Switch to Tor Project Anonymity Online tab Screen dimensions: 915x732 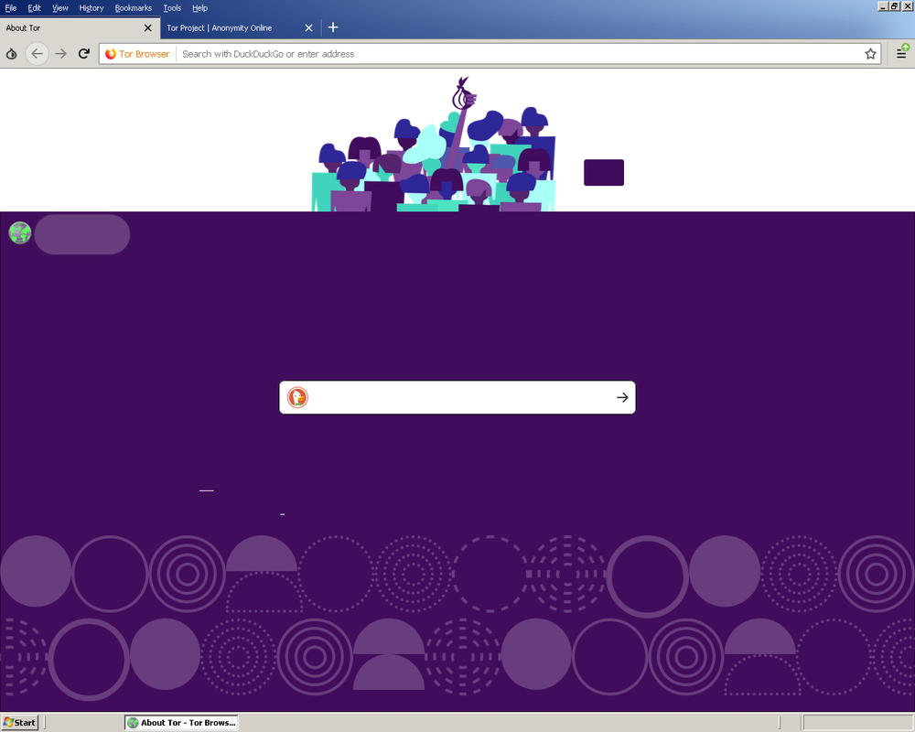241,28
